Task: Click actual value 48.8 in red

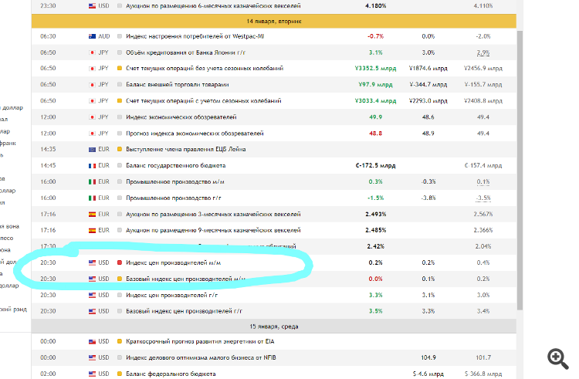Action: [375, 134]
